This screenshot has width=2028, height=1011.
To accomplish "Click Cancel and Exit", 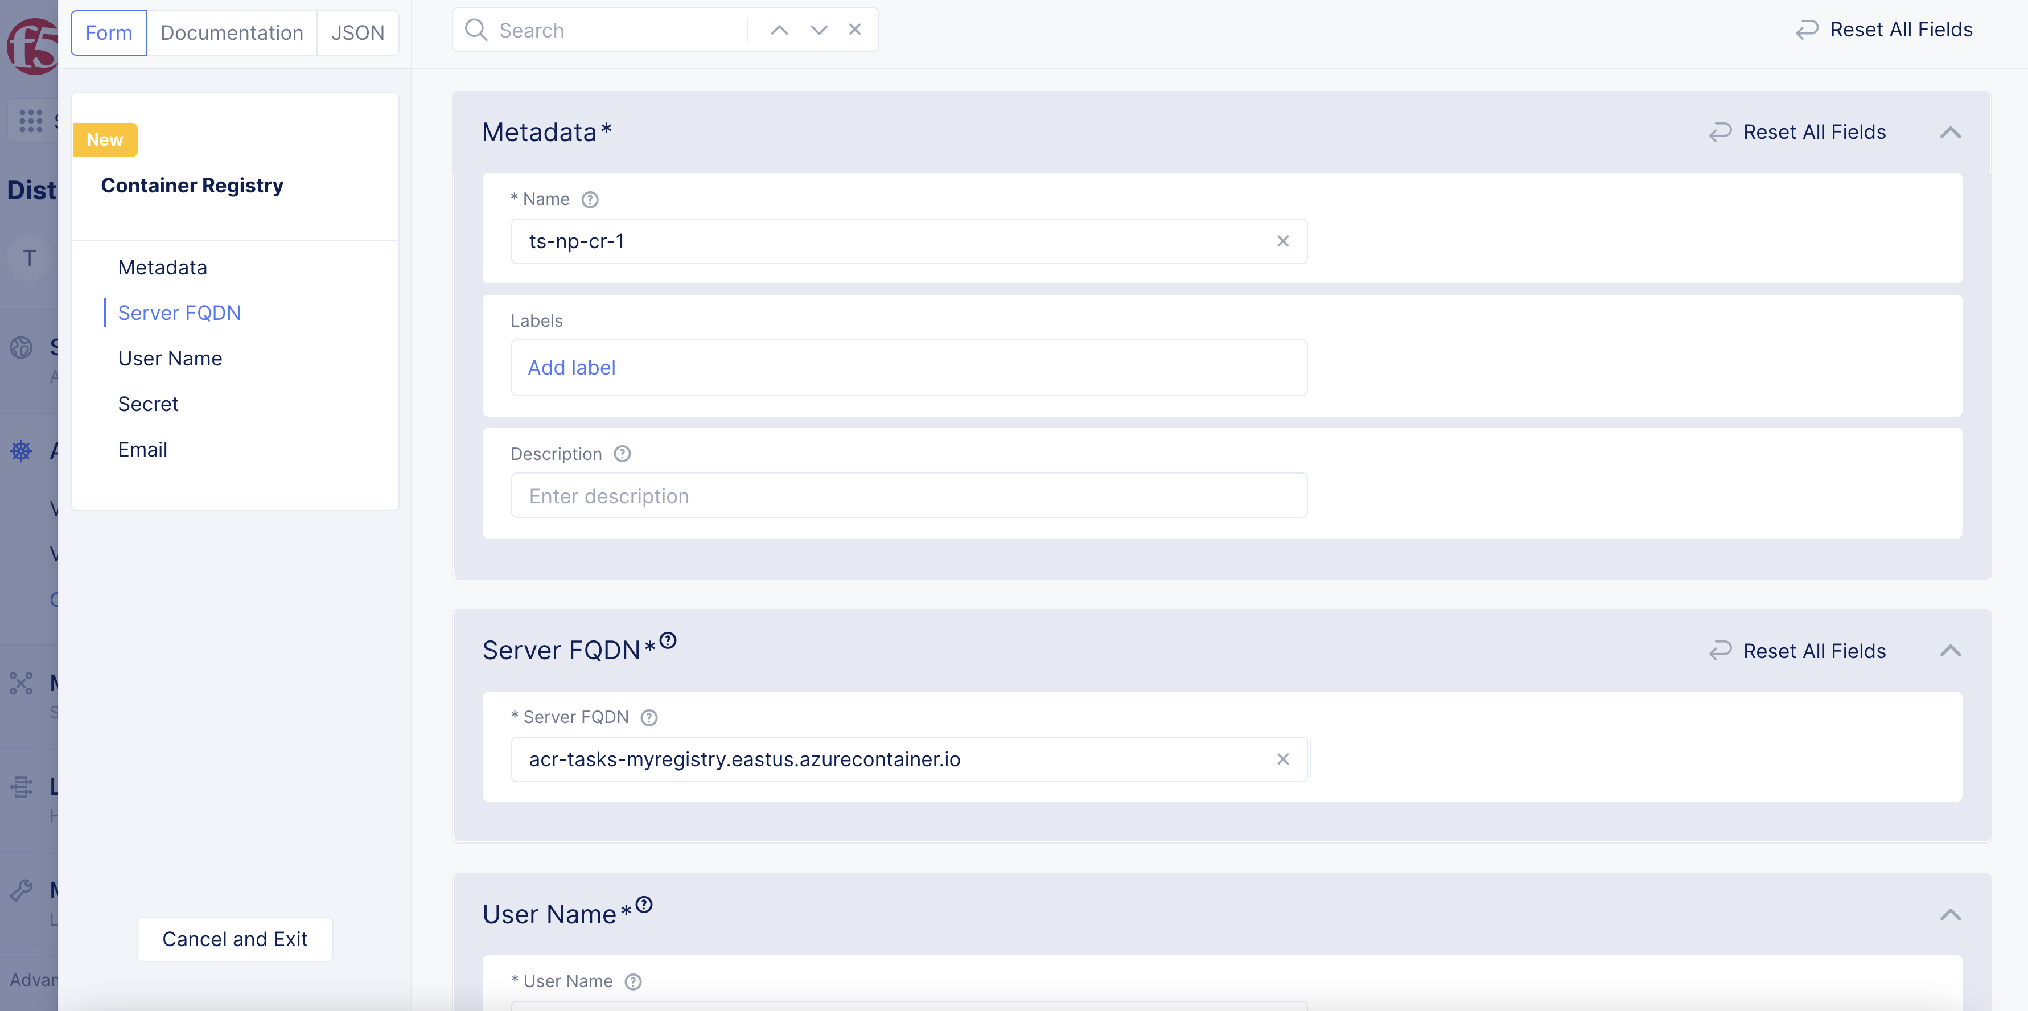I will click(234, 939).
